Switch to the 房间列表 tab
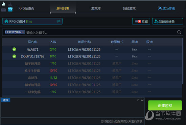 pos(63,8)
